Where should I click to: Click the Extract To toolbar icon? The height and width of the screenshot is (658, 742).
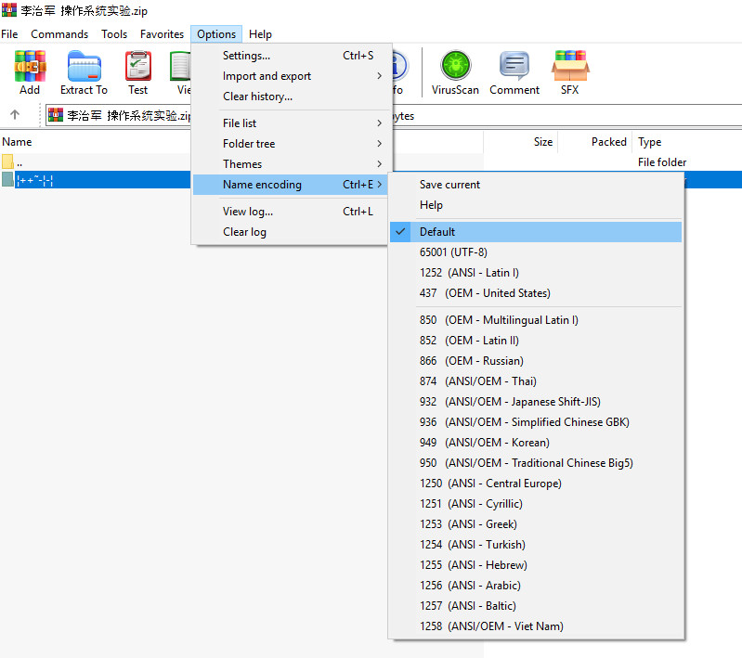coord(84,72)
